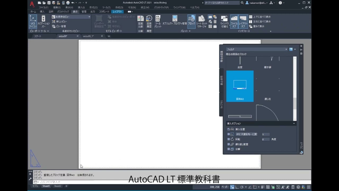Image resolution: width=339 pixels, height=191 pixels.
Task: Click the New file icon in quick access toolbar
Action: coord(39,3)
